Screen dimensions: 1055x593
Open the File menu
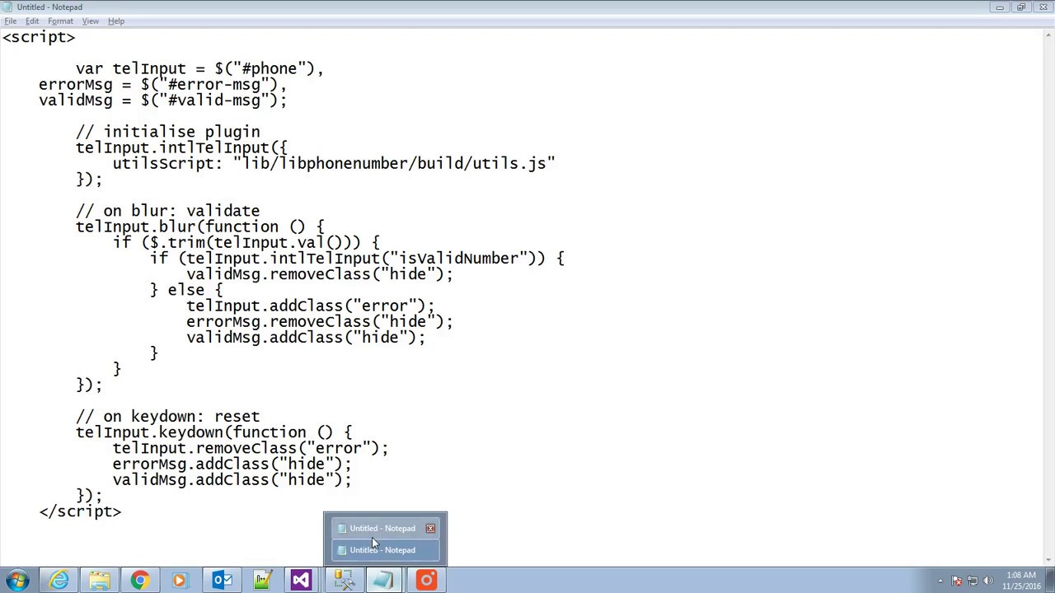(11, 21)
